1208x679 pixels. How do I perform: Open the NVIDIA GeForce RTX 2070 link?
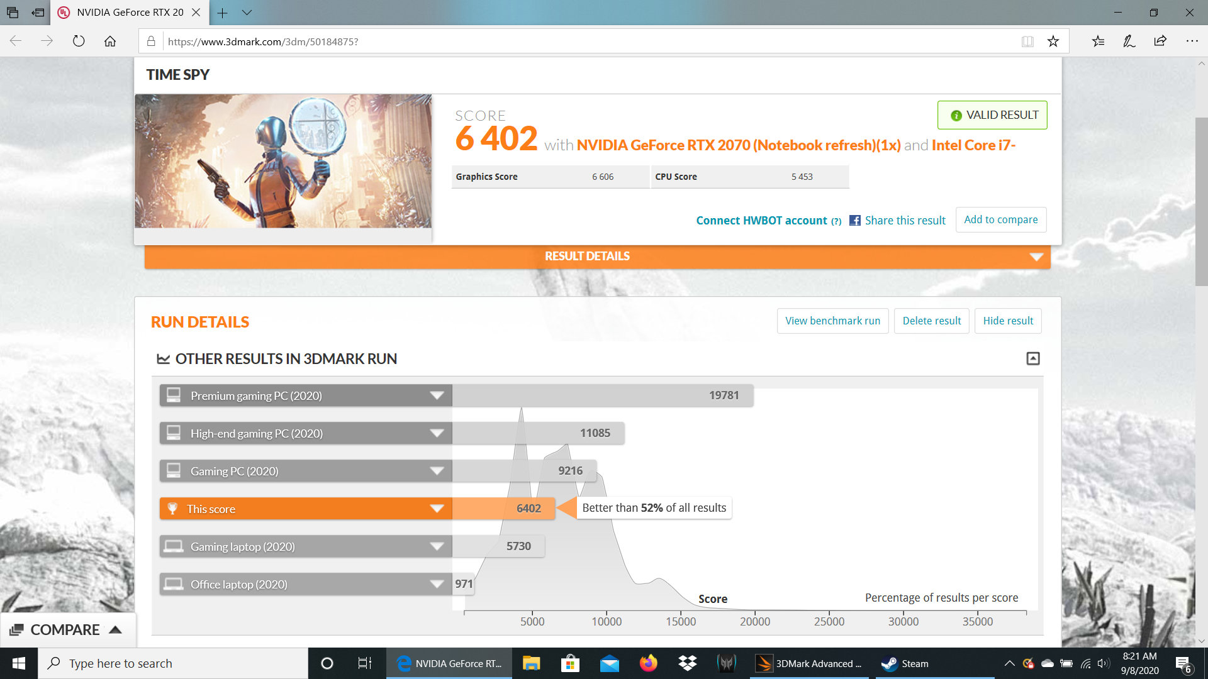[x=739, y=145]
